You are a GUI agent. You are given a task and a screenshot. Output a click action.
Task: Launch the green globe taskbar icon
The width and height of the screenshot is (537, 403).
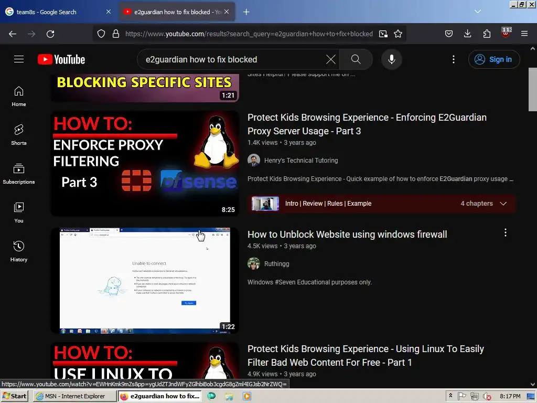tap(211, 396)
